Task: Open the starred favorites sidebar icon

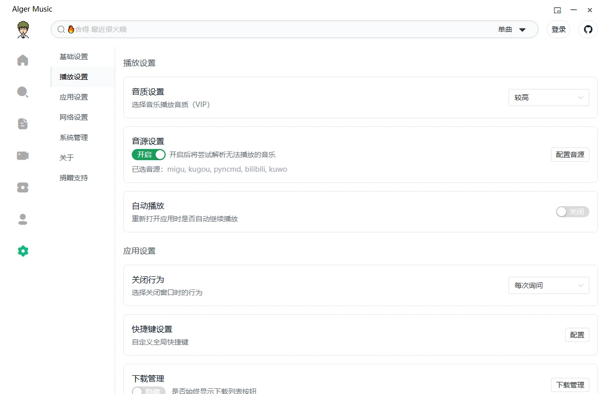Action: [x=23, y=187]
